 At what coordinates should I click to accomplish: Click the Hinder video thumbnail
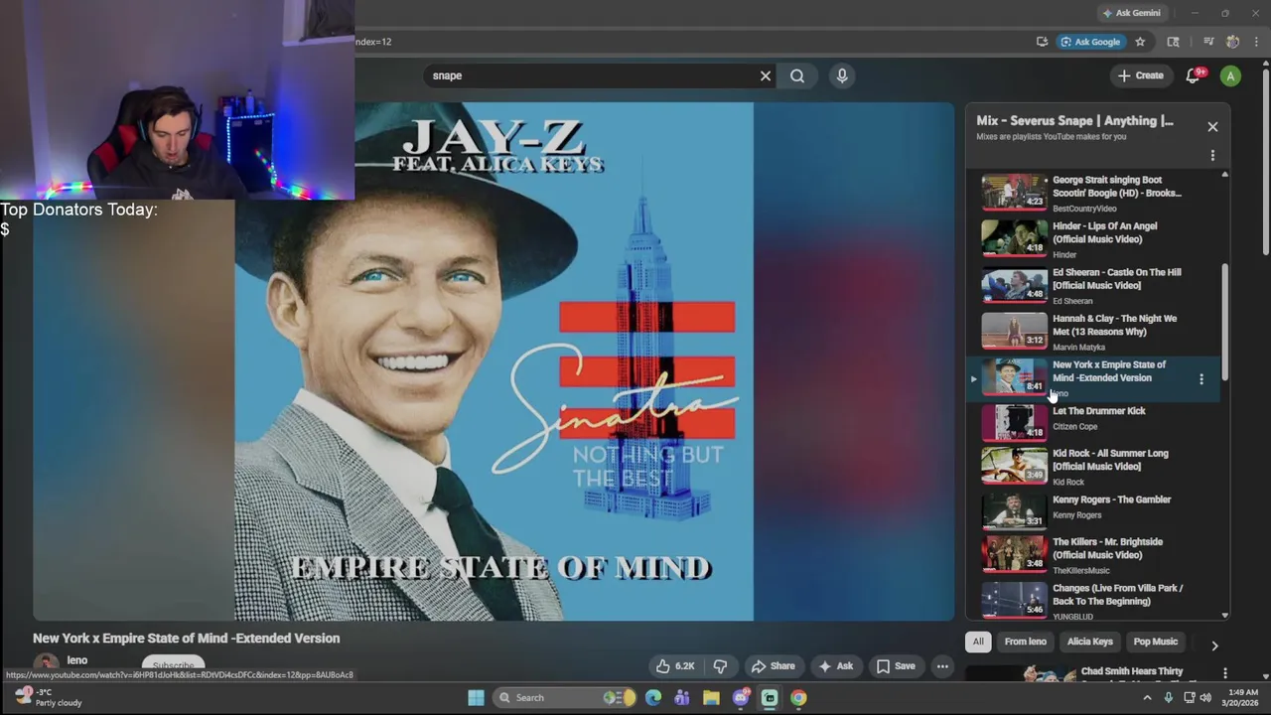pyautogui.click(x=1014, y=238)
